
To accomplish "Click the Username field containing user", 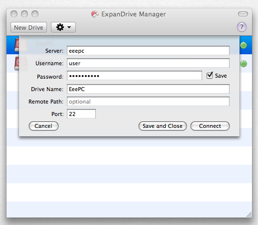I will coord(148,63).
